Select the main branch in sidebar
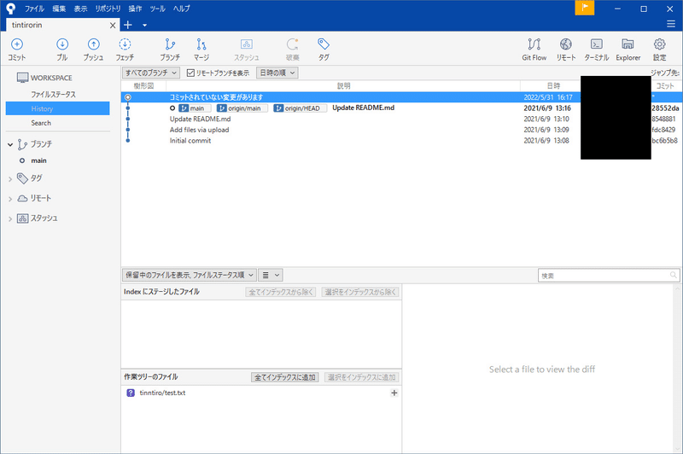Screen dimensions: 683x454 point(38,160)
